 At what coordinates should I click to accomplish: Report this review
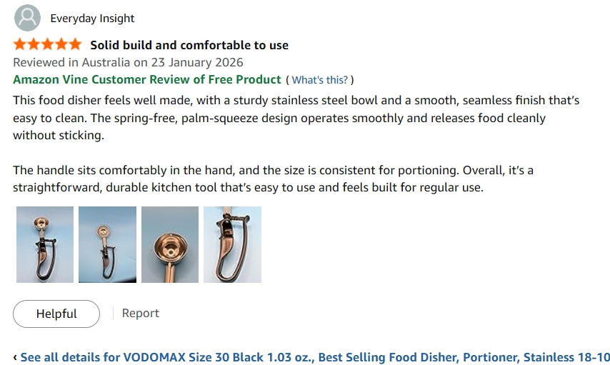pyautogui.click(x=141, y=314)
